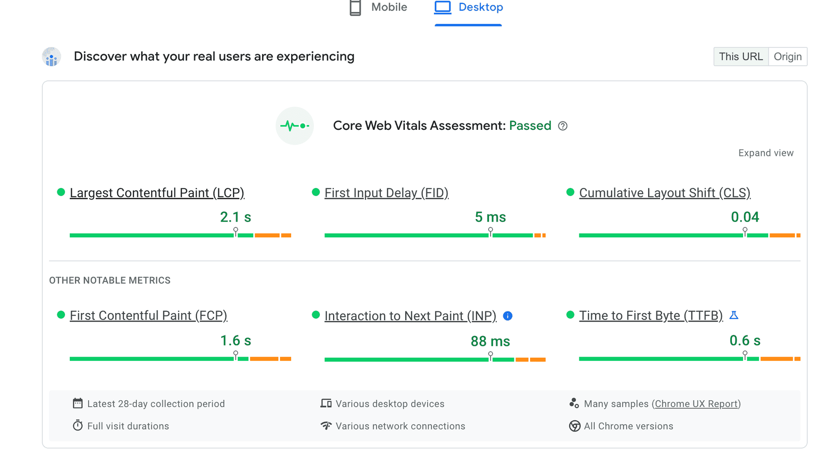Click the Core Web Vitals help question icon
Screen dimensions: 832x466
point(563,126)
